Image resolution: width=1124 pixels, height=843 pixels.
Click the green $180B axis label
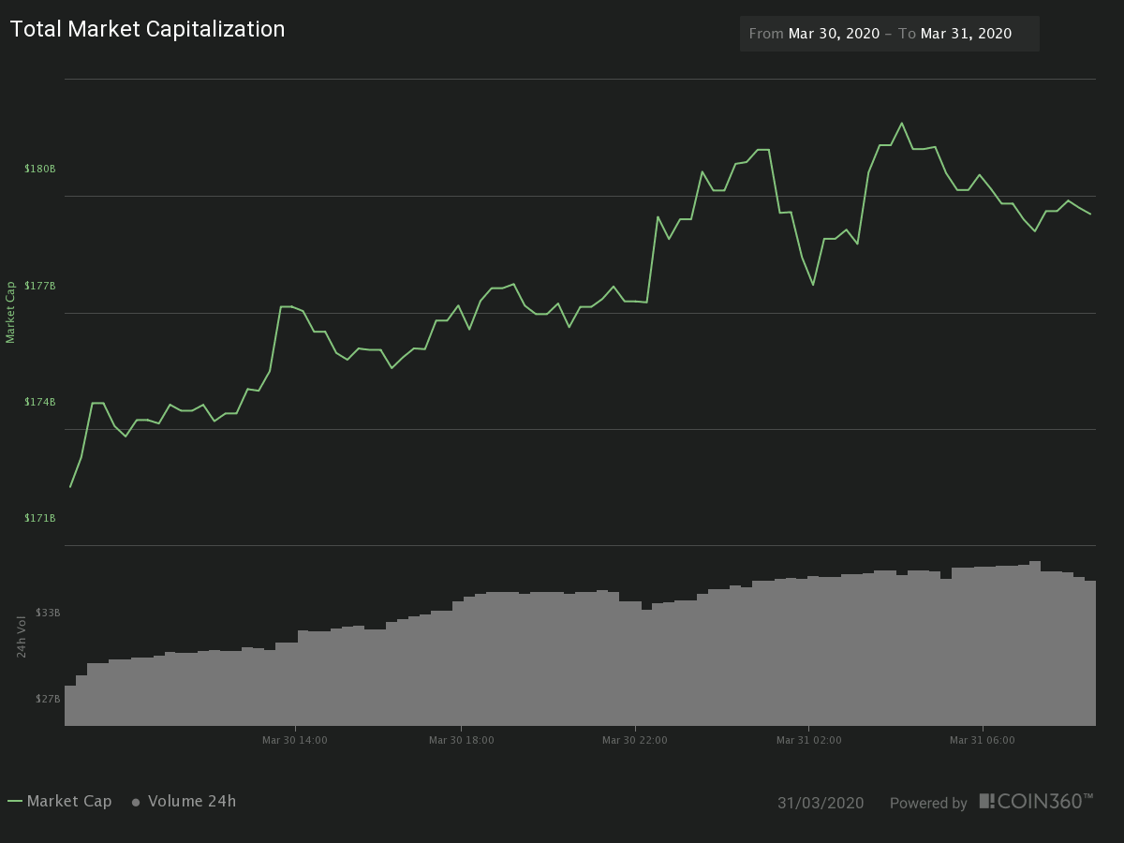(x=41, y=169)
